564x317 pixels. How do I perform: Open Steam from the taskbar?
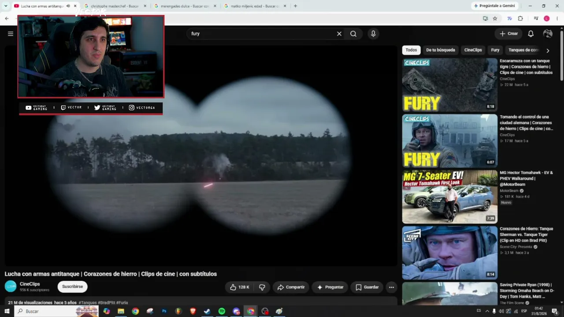tap(207, 311)
